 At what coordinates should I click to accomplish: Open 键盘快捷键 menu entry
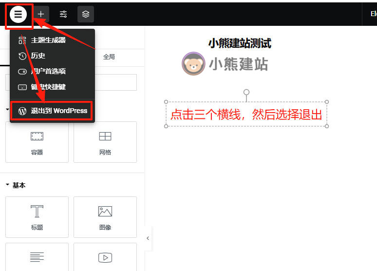pyautogui.click(x=53, y=87)
